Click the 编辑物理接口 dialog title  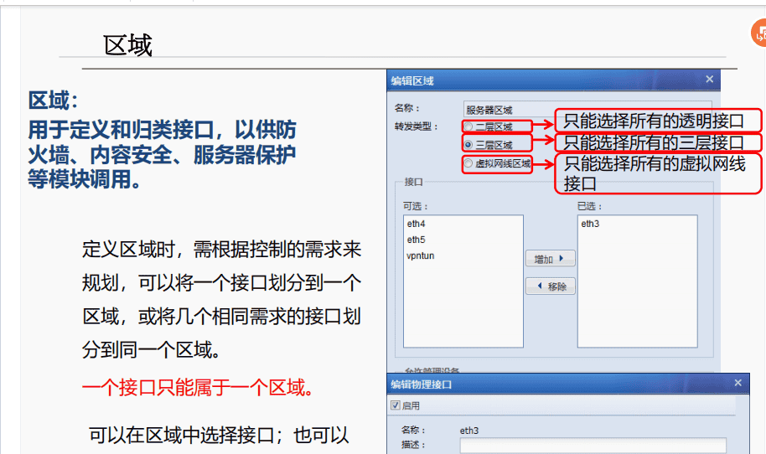pos(422,384)
